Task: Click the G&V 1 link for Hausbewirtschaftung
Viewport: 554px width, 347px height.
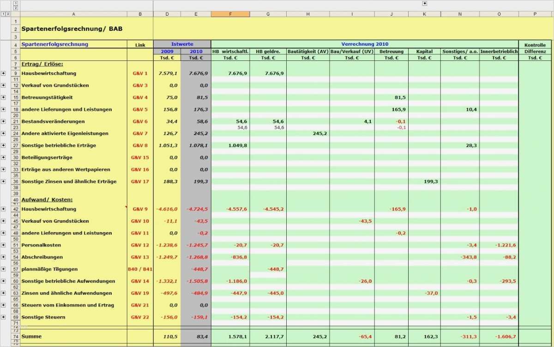Action: [140, 73]
